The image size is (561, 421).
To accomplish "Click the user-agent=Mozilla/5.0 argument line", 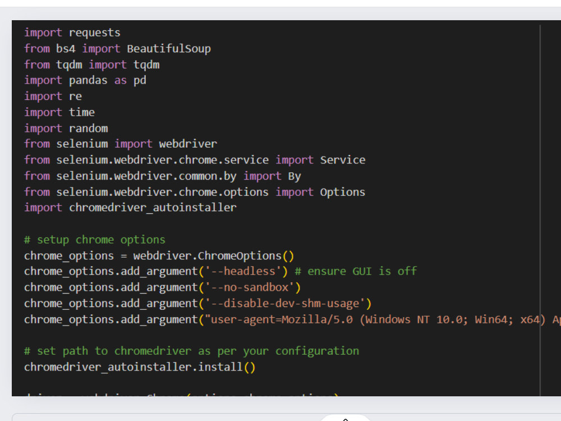I will tap(292, 320).
